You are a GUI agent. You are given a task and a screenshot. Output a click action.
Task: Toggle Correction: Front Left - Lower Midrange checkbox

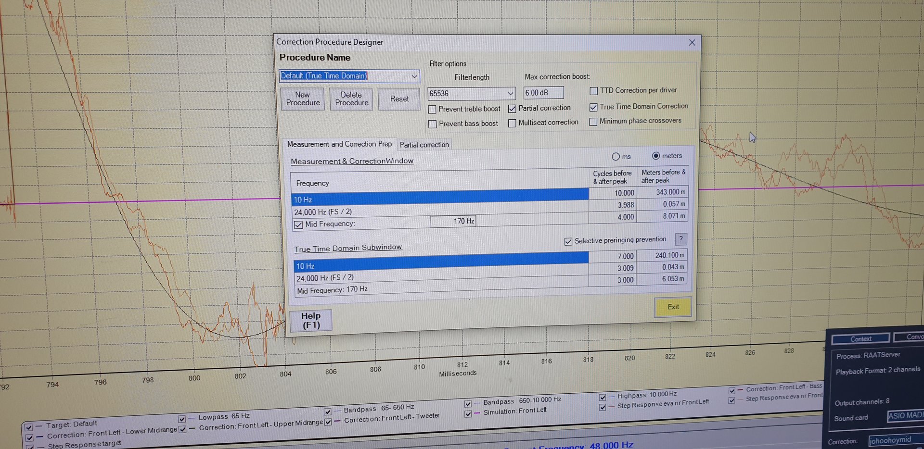click(x=29, y=437)
